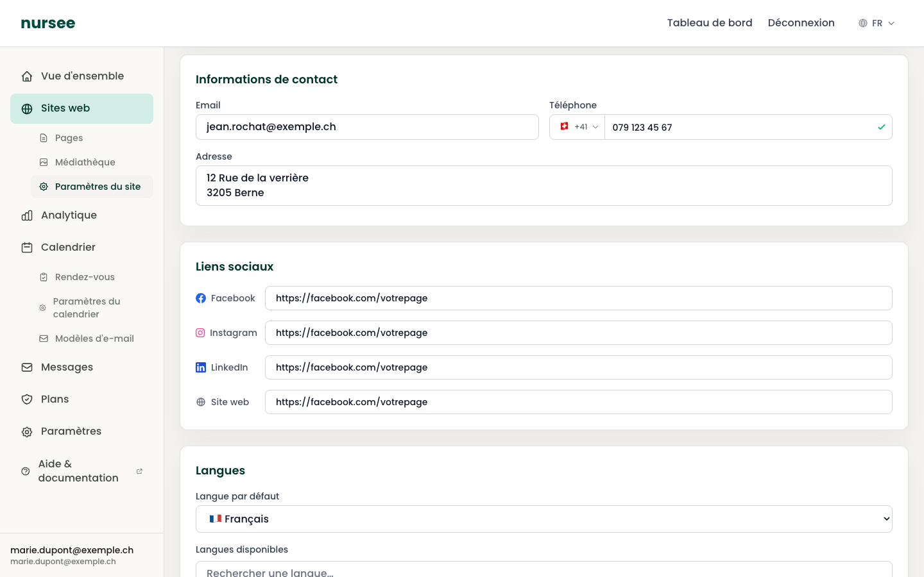Click the Langues disponibles label
This screenshot has width=924, height=577.
(242, 549)
